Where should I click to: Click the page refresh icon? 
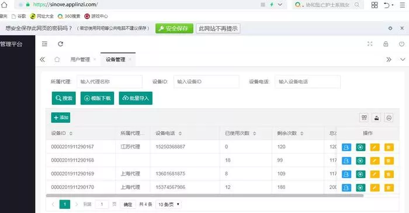coord(61,44)
